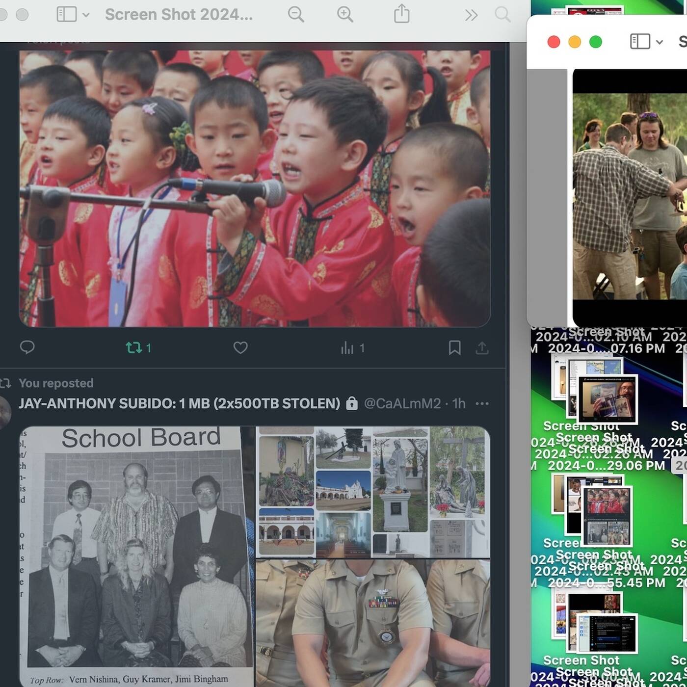The height and width of the screenshot is (687, 687).
Task: Select desktop file labeled "2024-0...07.16 PM"
Action: click(x=607, y=348)
